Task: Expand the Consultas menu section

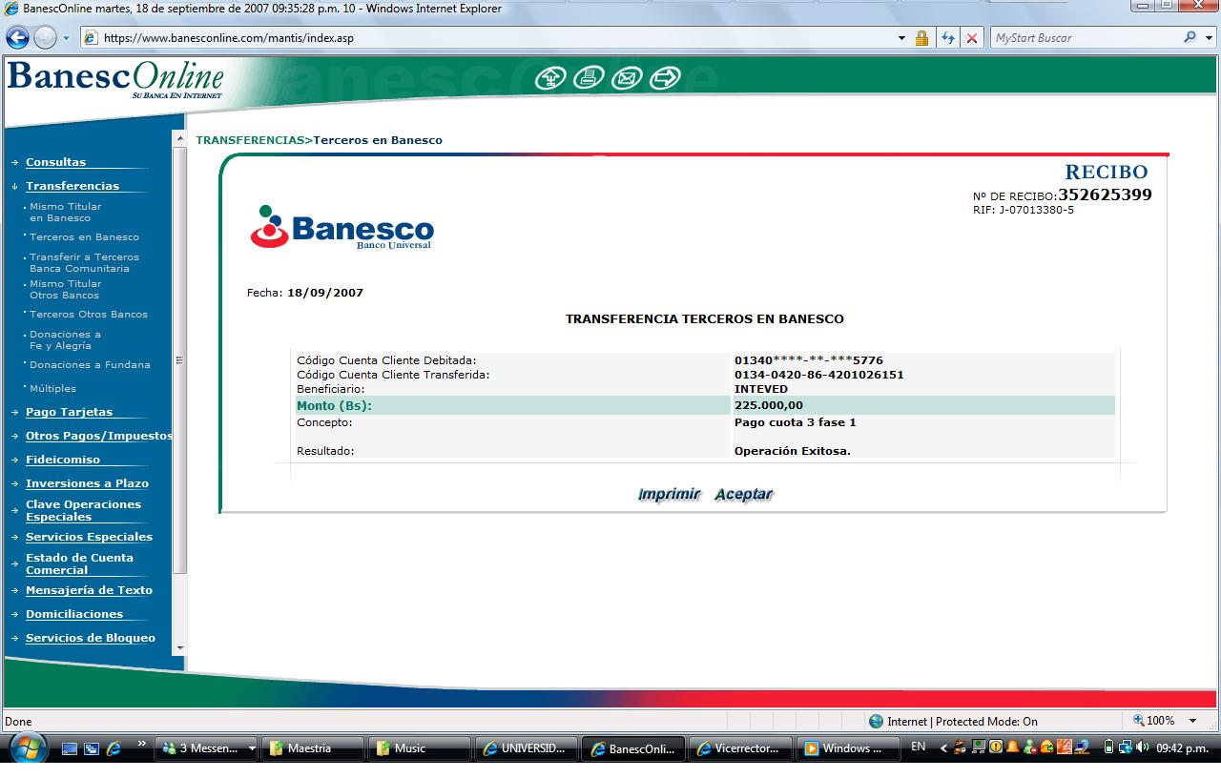Action: tap(55, 162)
